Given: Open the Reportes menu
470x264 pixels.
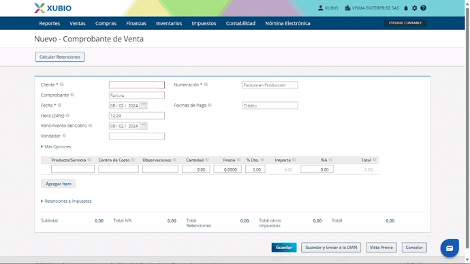Looking at the screenshot, I should [50, 23].
